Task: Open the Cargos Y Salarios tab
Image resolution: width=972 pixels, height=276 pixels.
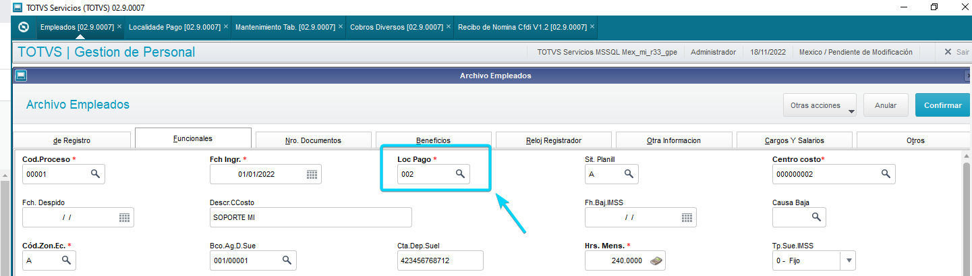Action: click(793, 140)
